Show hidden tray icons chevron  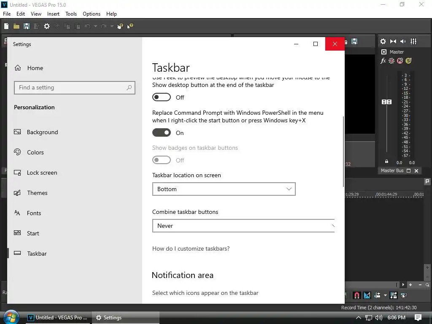[x=359, y=318]
